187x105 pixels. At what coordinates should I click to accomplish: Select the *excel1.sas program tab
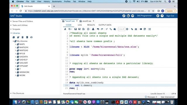click(x=70, y=21)
